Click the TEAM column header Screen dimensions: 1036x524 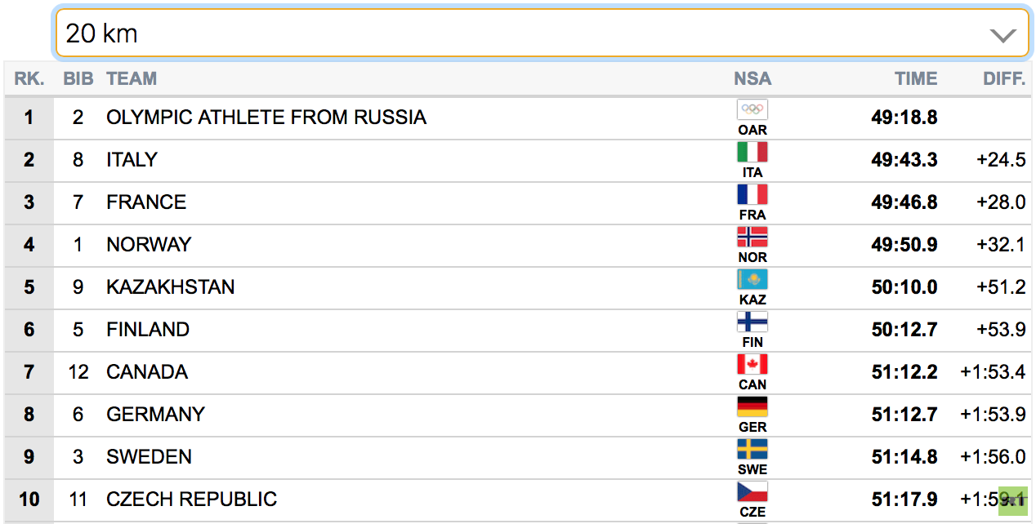coord(132,79)
